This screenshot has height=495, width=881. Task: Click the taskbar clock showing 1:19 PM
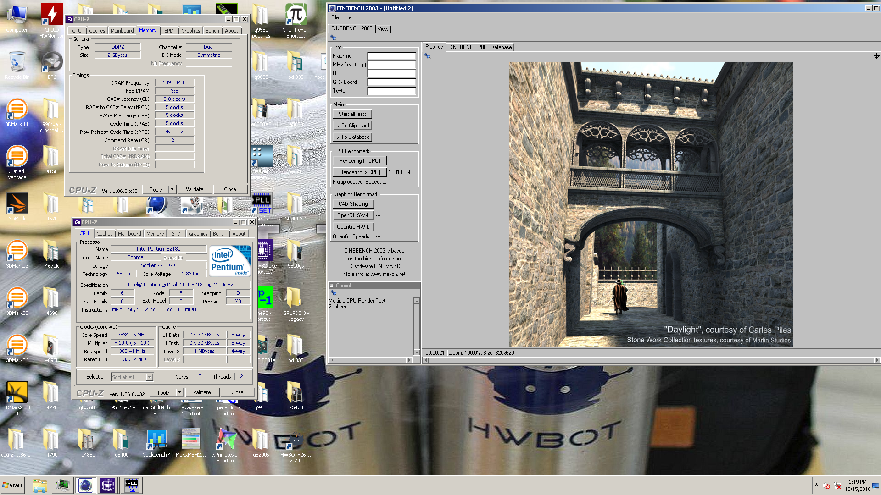point(858,485)
